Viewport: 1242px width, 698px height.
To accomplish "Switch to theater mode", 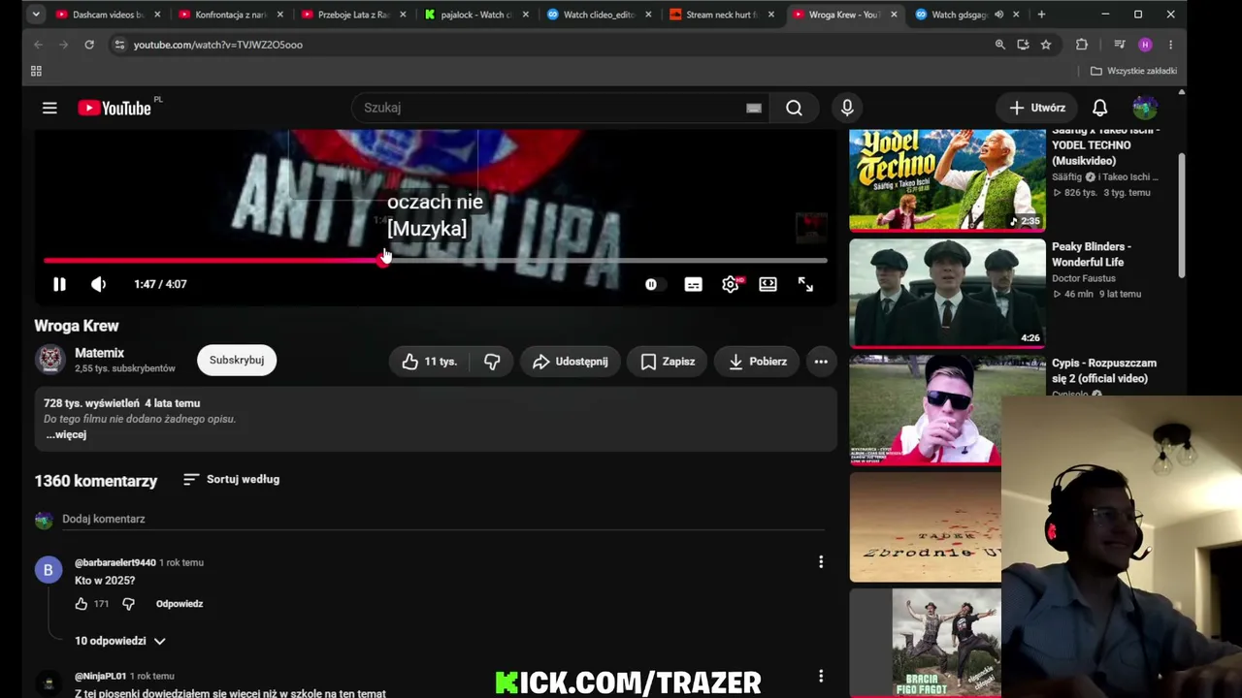I will [x=768, y=284].
